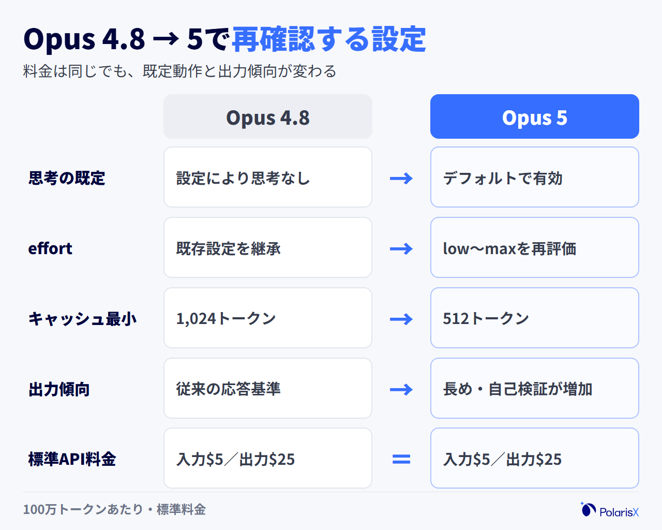The height and width of the screenshot is (530, 662).
Task: Click the 512トークン cell
Action: click(535, 318)
